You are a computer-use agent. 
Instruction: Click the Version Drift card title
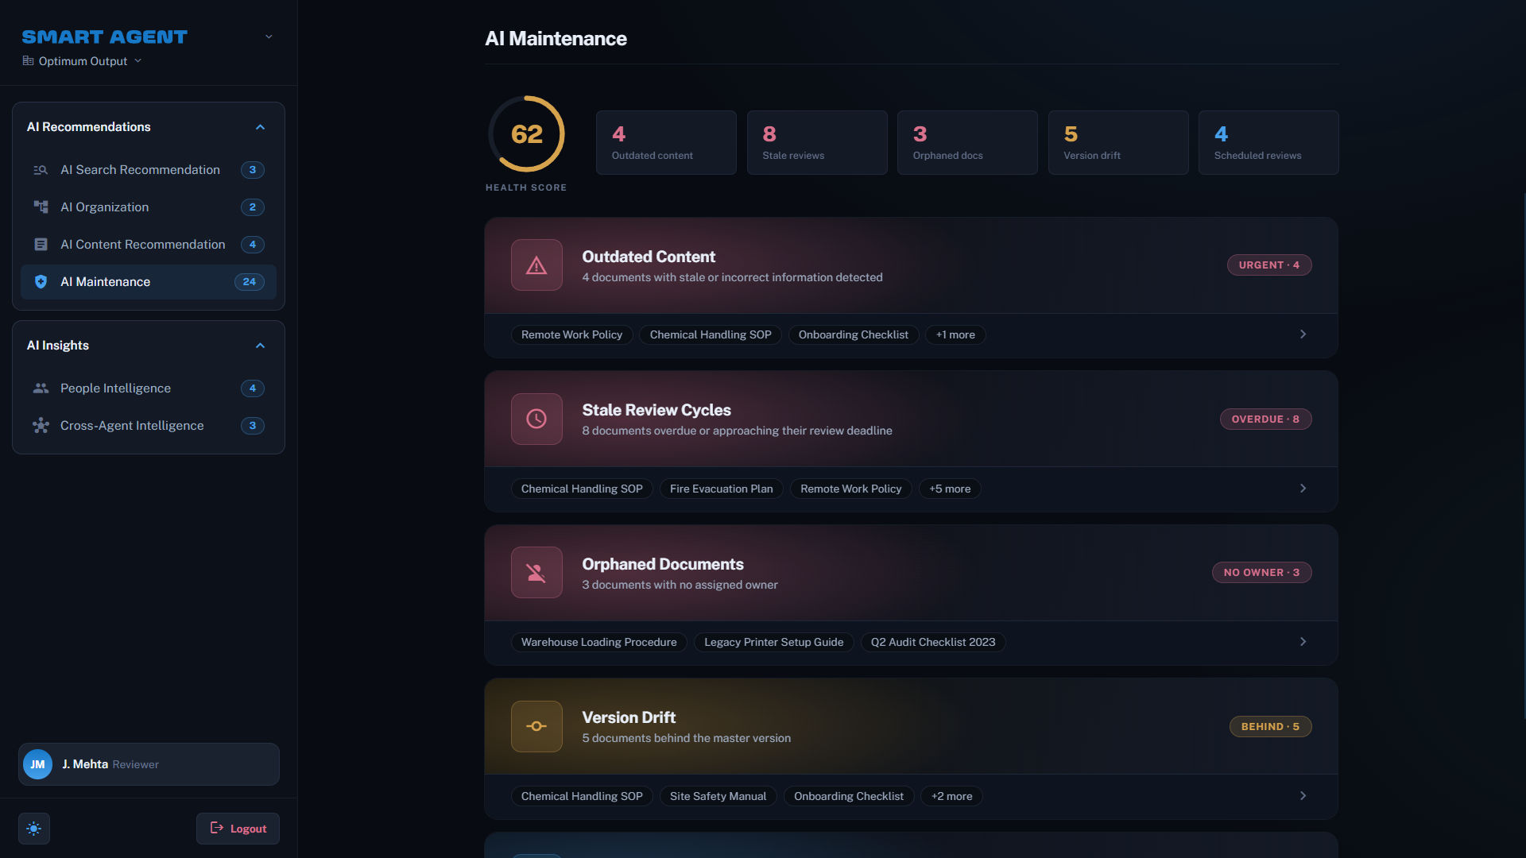pyautogui.click(x=629, y=717)
